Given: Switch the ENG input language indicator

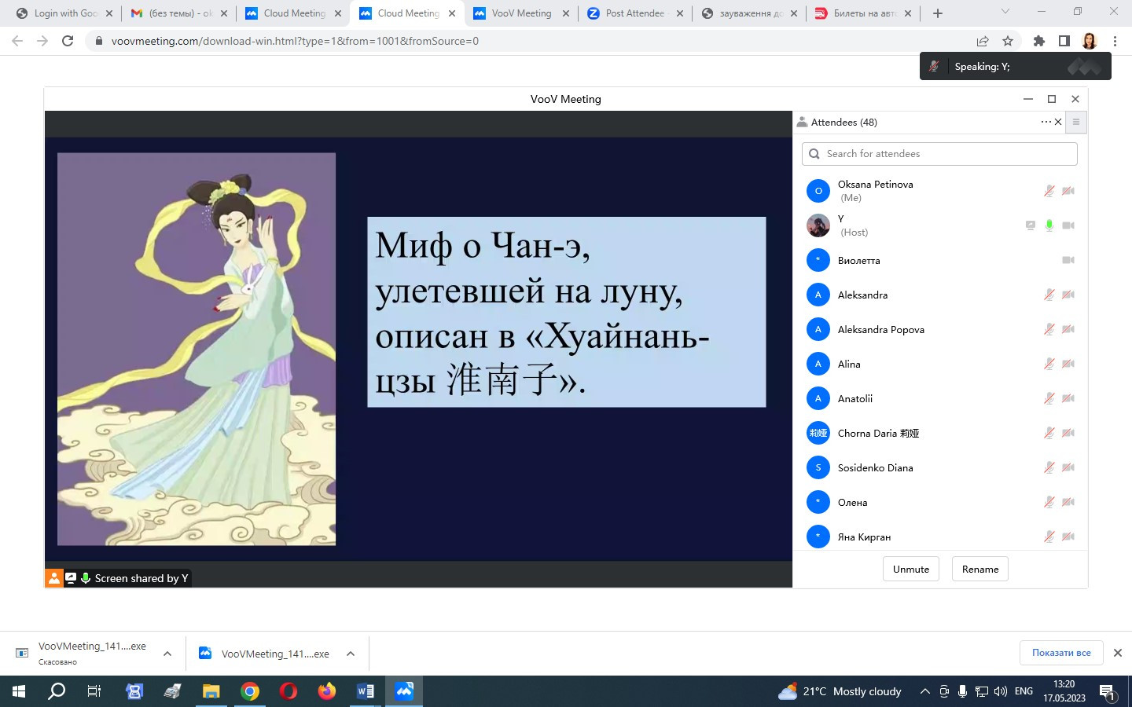Looking at the screenshot, I should [1024, 691].
